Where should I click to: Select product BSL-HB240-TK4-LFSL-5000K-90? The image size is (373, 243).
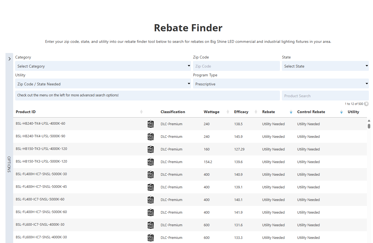[x=40, y=136]
